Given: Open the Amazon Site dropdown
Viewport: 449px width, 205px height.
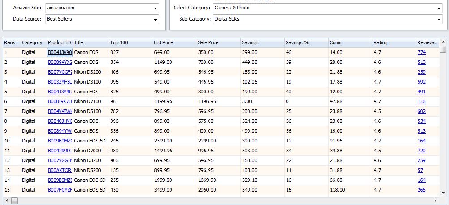Looking at the screenshot, I should (x=155, y=8).
